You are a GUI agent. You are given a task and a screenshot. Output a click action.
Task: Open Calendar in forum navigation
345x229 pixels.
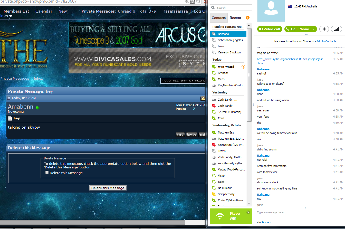pyautogui.click(x=44, y=11)
